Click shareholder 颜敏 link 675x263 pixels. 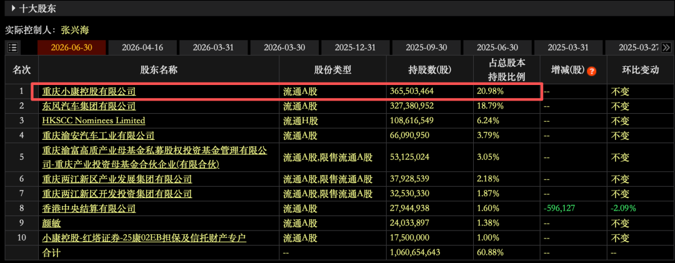tap(51, 223)
